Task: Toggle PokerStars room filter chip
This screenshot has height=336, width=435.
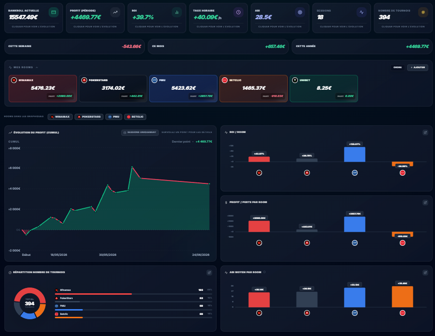Action: pyautogui.click(x=89, y=117)
